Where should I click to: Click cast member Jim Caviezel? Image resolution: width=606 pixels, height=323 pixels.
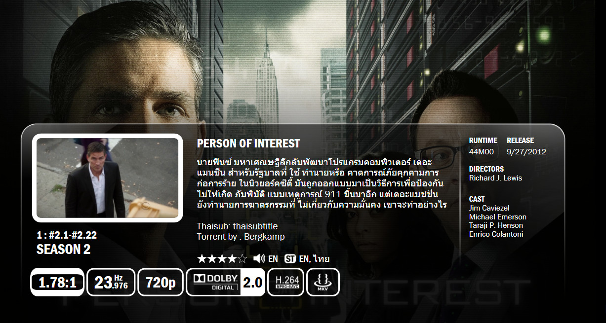click(489, 208)
